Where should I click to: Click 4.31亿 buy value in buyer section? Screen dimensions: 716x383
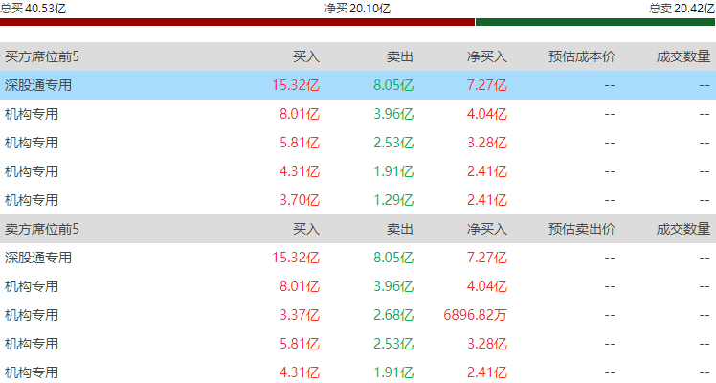point(300,171)
